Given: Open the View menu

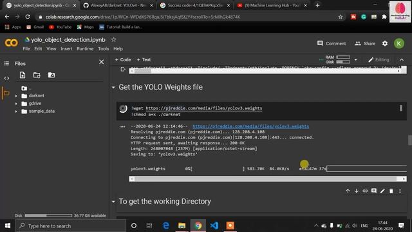Looking at the screenshot, I should pyautogui.click(x=51, y=49).
